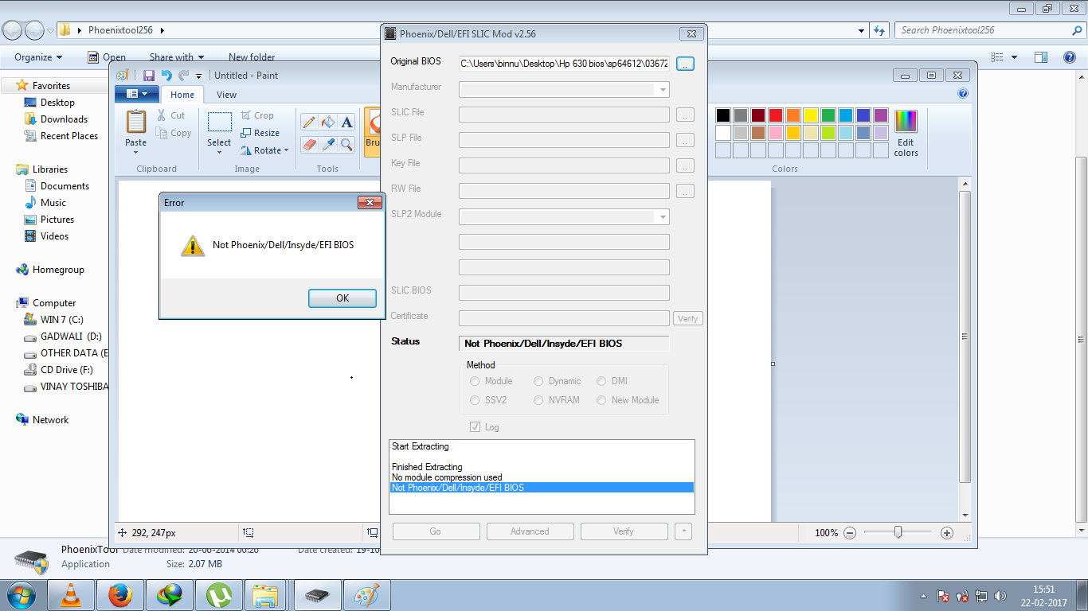Viewport: 1088px width, 611px height.
Task: Open uTorrent from the taskbar
Action: (219, 595)
